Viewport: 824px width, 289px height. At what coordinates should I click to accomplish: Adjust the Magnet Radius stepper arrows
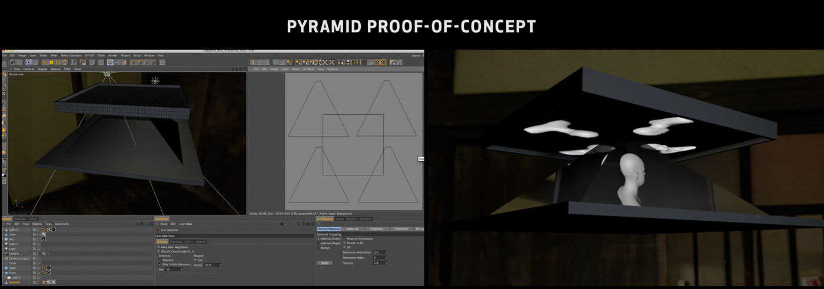click(221, 265)
